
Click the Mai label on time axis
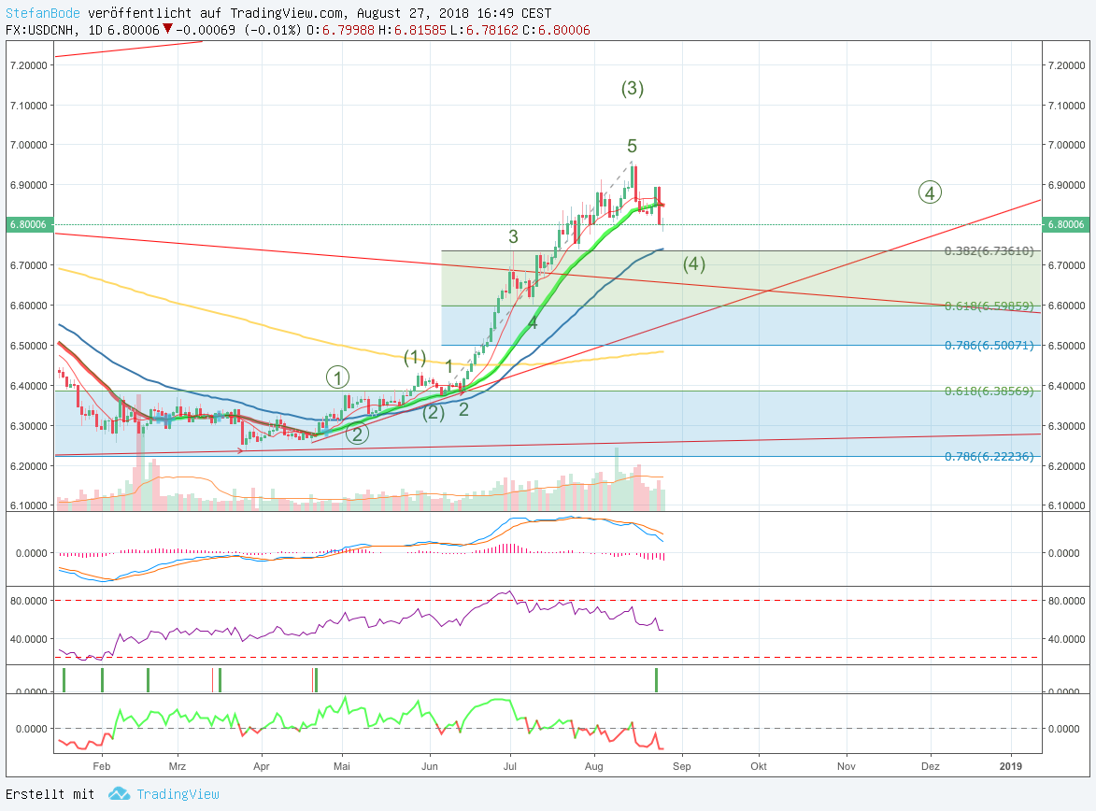[342, 766]
